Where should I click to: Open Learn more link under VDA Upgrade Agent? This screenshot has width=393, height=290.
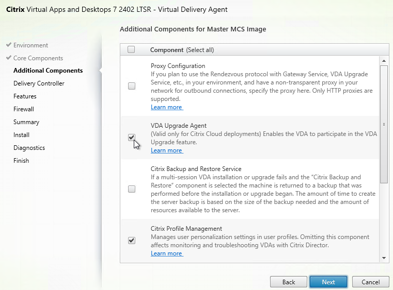[167, 150]
